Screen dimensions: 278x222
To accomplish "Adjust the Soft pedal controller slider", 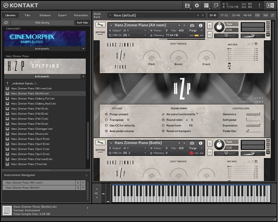I will point(253,120).
